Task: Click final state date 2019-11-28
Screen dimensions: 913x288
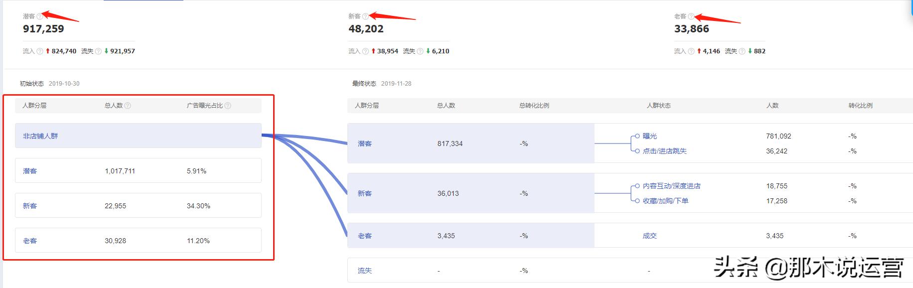Action: click(x=396, y=84)
